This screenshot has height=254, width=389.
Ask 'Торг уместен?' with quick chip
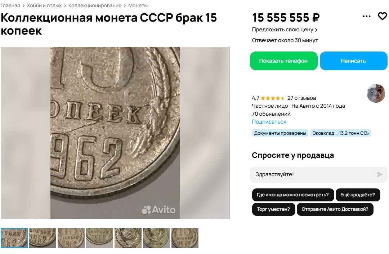tap(273, 209)
